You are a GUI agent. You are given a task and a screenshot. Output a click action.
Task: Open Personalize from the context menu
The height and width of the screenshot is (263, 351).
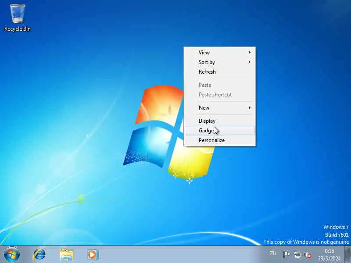220,140
